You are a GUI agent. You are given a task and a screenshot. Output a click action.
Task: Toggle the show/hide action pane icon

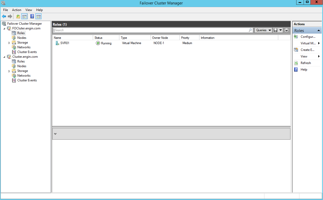tap(39, 17)
